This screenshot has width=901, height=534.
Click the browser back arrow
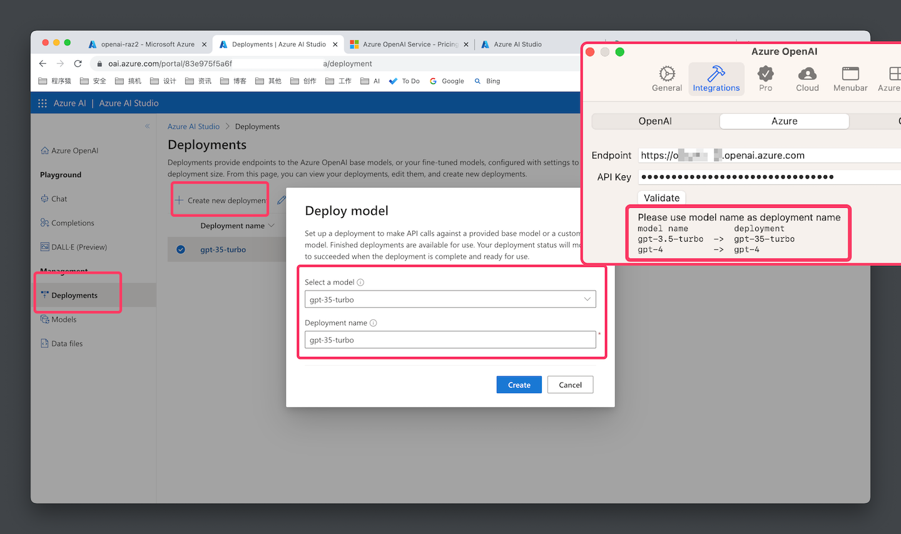(43, 63)
